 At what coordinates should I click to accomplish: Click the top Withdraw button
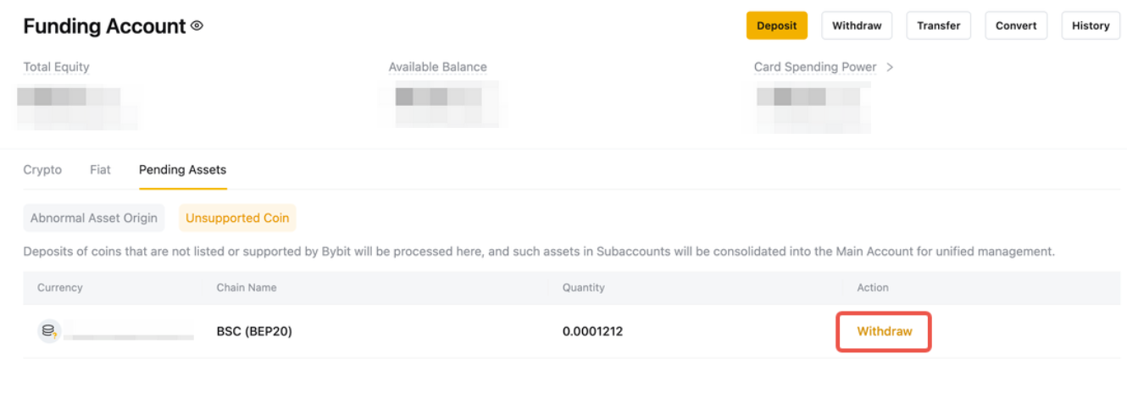[857, 25]
